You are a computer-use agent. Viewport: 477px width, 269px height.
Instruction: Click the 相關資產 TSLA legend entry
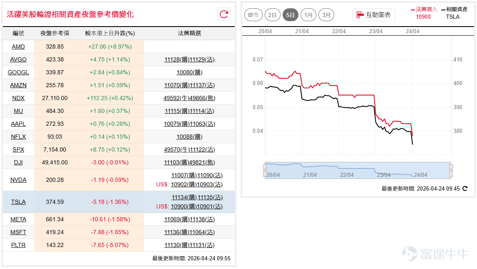tap(455, 13)
